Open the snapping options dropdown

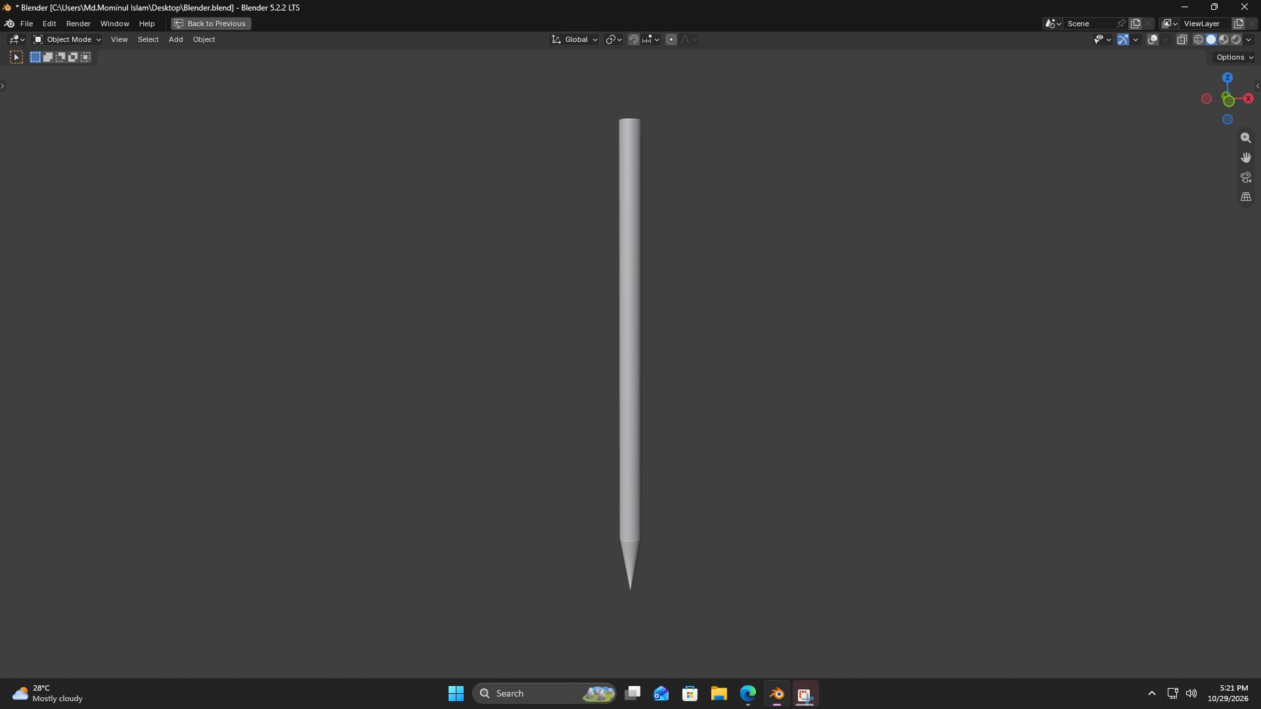(x=652, y=40)
